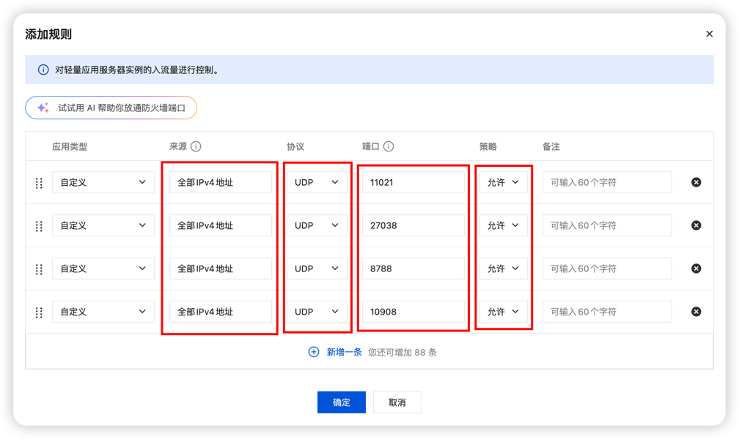Screen dimensions: 739x439
Task: Click the AI sparkle icon in the AI helper button
Action: pyautogui.click(x=43, y=107)
